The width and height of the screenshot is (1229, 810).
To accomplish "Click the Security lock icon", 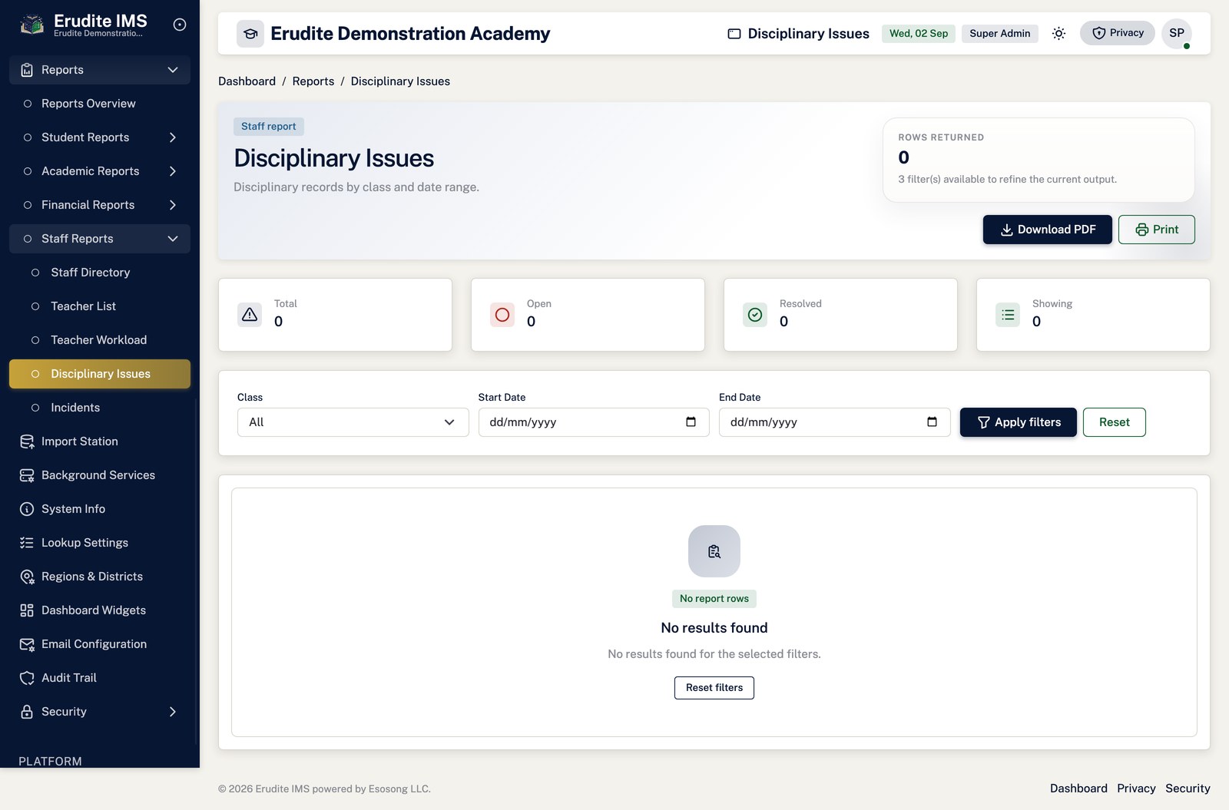I will [27, 712].
